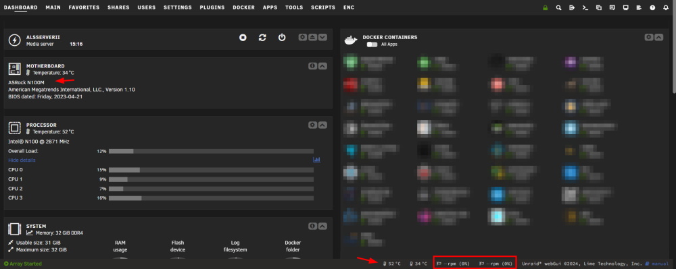The width and height of the screenshot is (676, 269).
Task: Click the Memory: 32 GiB DDR4 text
Action: click(x=59, y=233)
